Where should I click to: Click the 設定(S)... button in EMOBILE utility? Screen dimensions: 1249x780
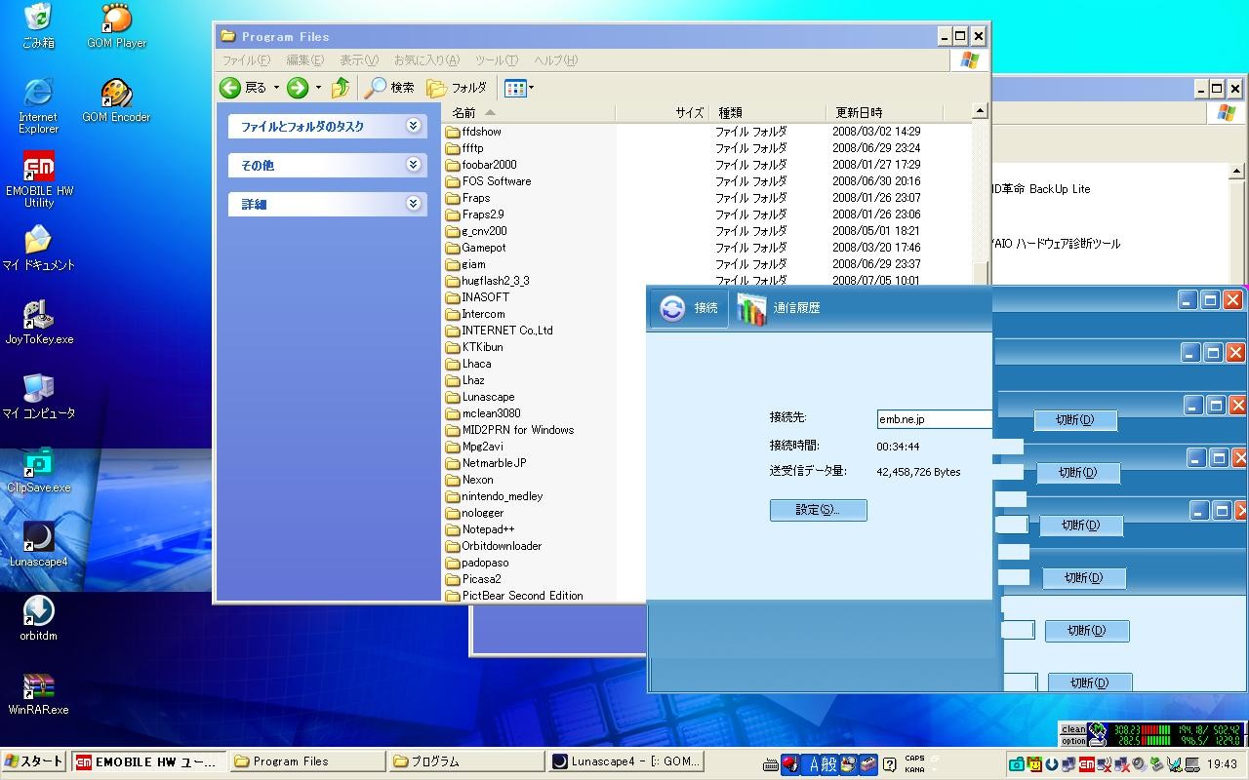point(818,510)
